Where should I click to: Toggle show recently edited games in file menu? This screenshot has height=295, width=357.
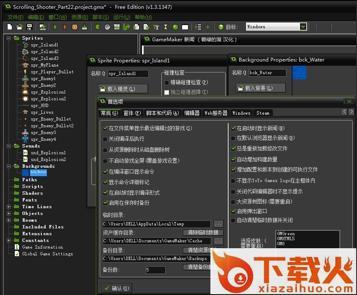tap(105, 129)
